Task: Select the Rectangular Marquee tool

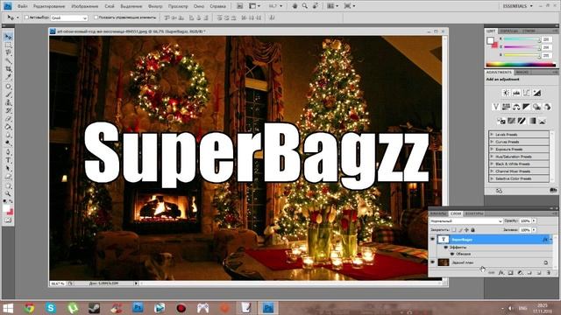Action: pyautogui.click(x=8, y=45)
